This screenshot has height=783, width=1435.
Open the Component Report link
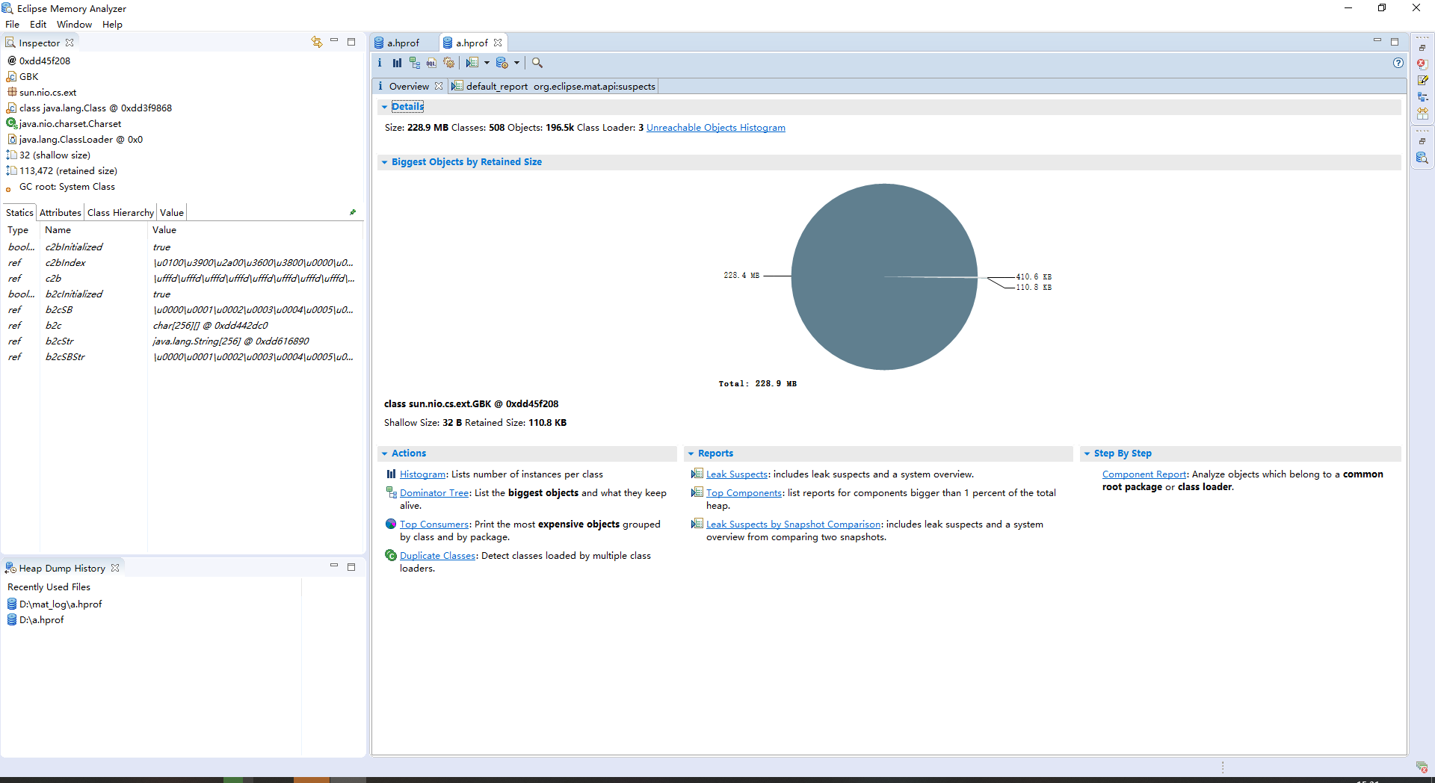coord(1144,474)
